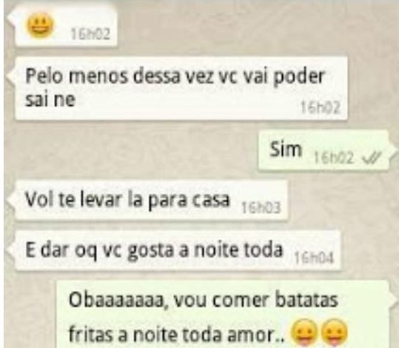Click the word 'poder' in second message
The image size is (399, 348).
click(299, 76)
